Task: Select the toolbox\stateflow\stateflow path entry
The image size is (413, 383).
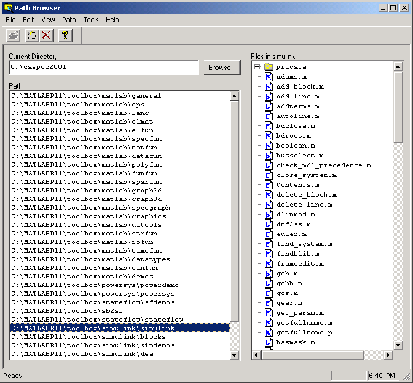Action: 119,320
